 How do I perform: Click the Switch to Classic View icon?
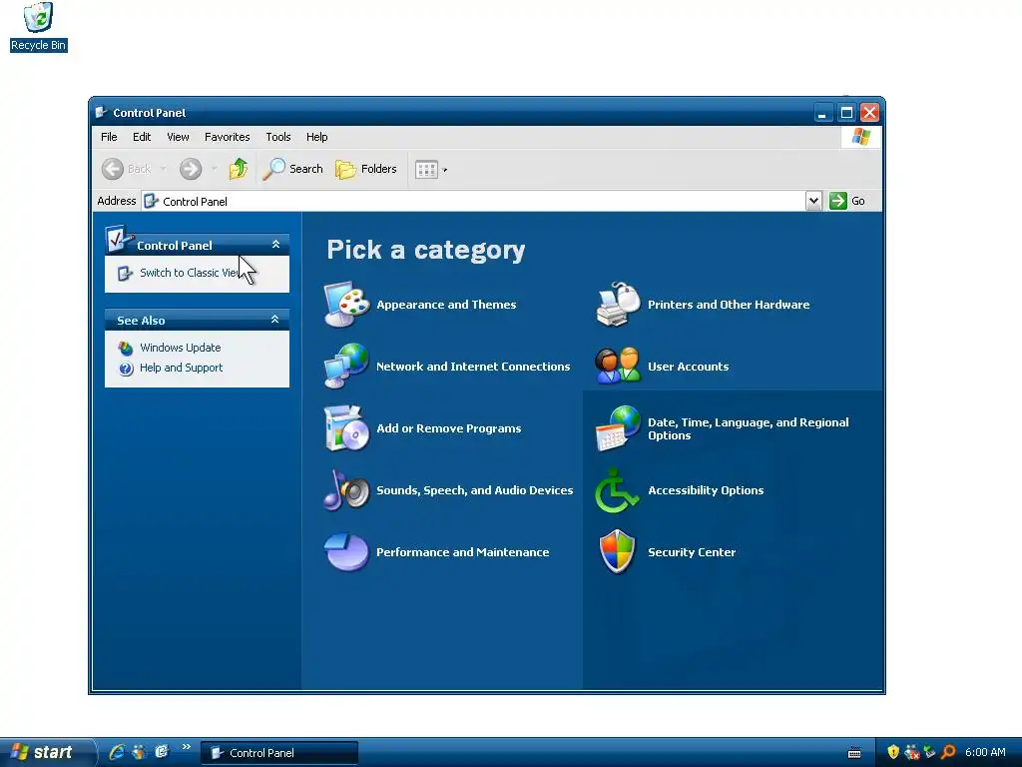(125, 274)
